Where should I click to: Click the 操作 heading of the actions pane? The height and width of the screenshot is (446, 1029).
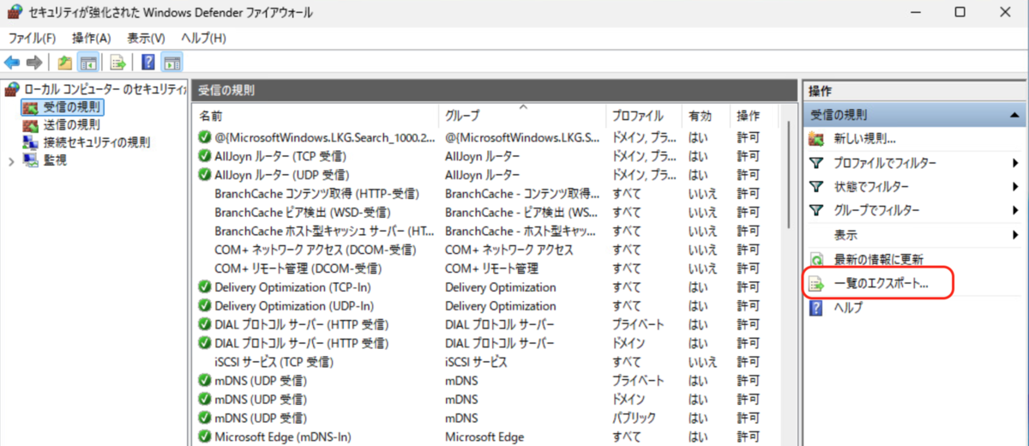821,91
